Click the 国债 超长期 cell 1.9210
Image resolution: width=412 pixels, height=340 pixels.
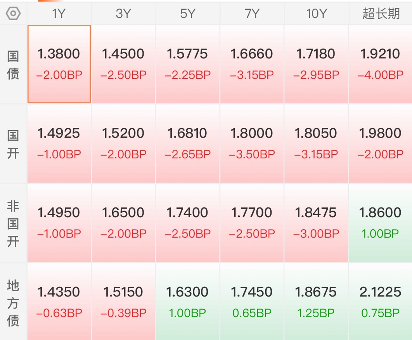pyautogui.click(x=381, y=64)
